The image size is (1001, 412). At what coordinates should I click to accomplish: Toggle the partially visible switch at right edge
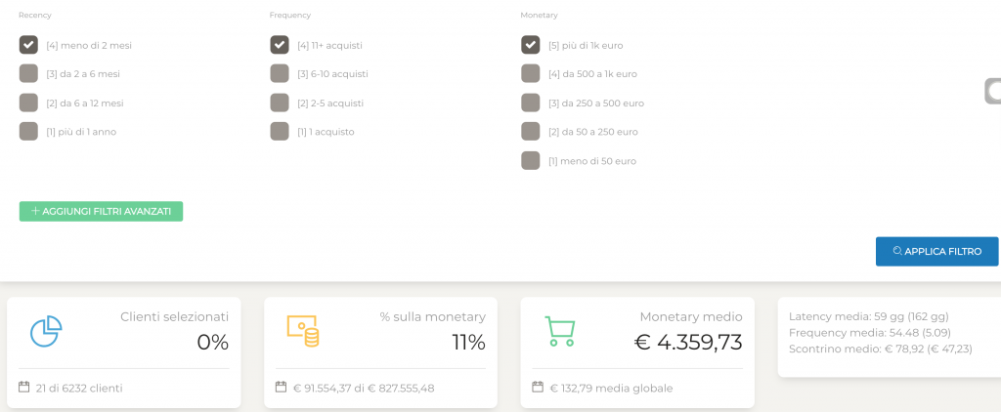[993, 91]
